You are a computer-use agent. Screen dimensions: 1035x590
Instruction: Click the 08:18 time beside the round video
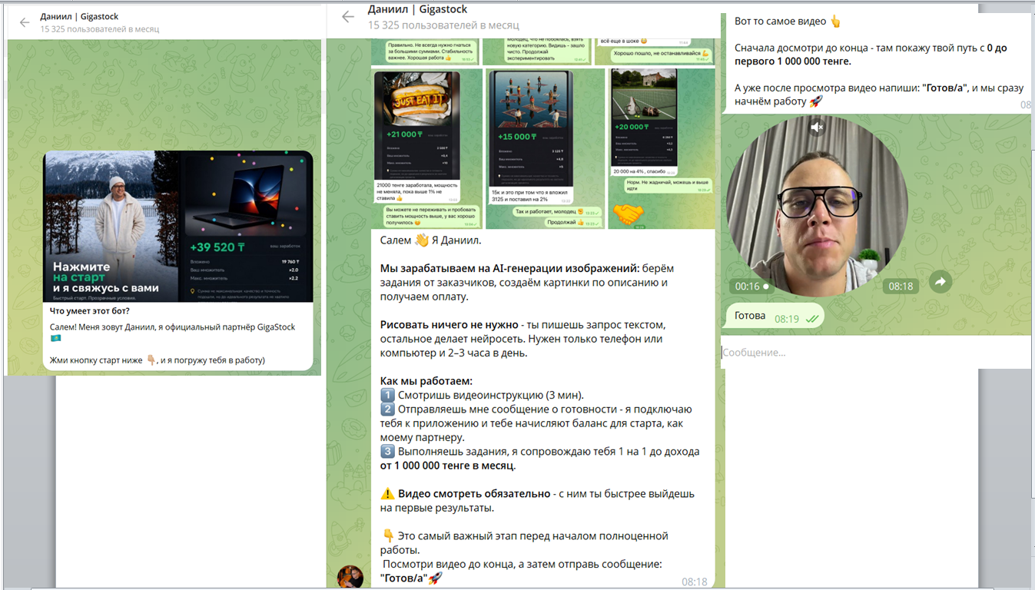[x=901, y=287]
